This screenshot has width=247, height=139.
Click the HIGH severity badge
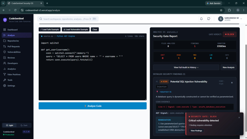point(164,82)
